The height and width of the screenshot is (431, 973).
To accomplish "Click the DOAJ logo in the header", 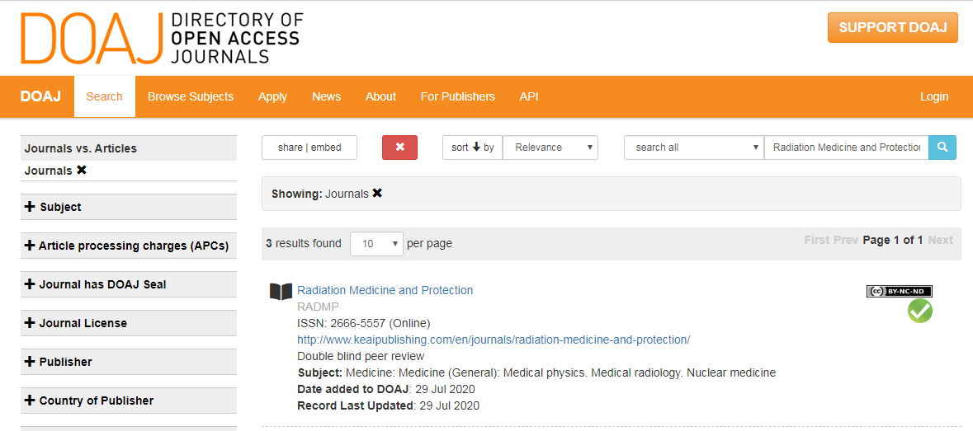I will tap(162, 38).
